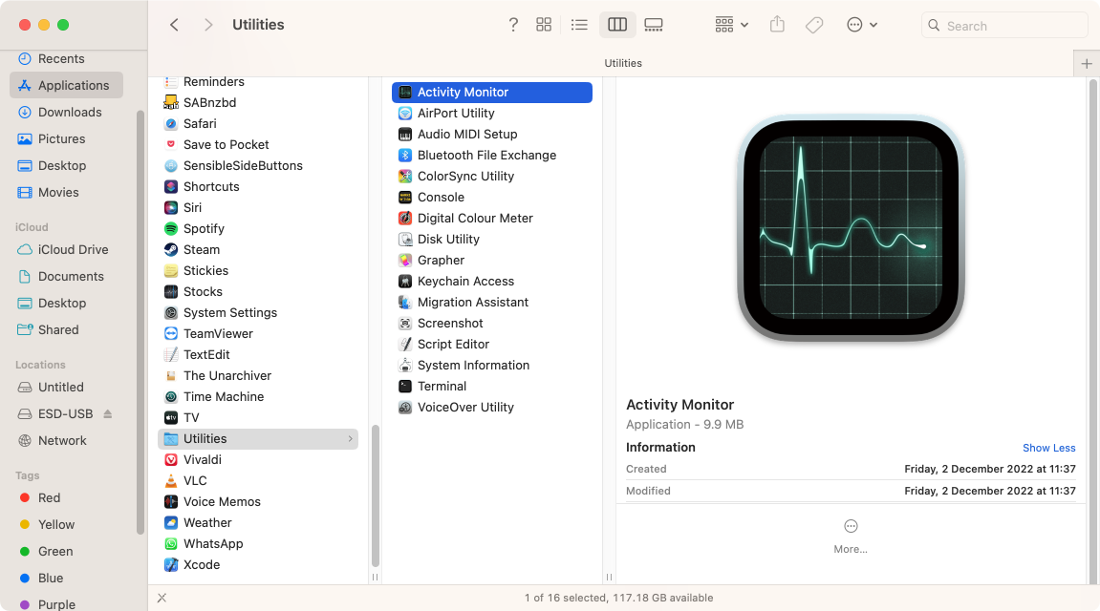
Task: Click the Show Less link
Action: [x=1048, y=448]
